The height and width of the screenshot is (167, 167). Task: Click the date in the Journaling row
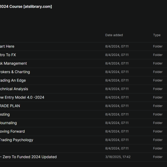pos(117,123)
